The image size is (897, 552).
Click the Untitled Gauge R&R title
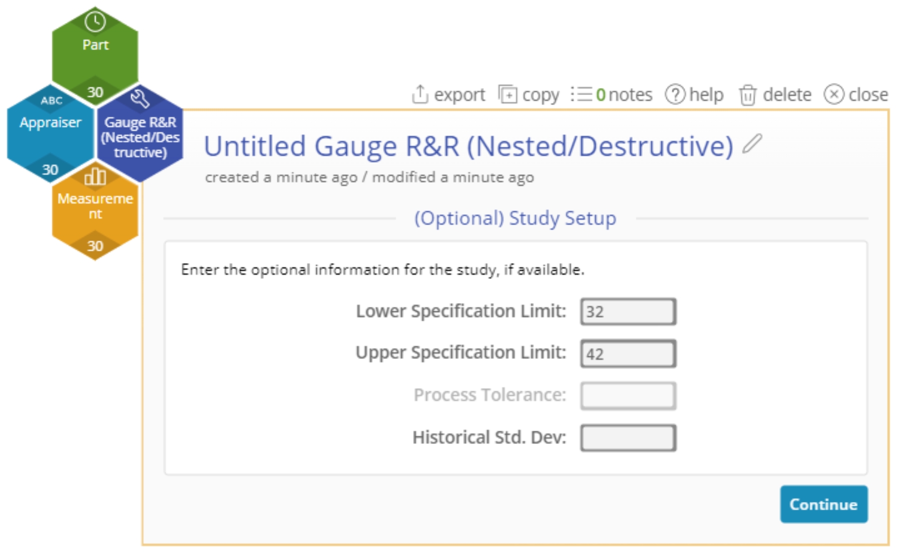[x=469, y=146]
